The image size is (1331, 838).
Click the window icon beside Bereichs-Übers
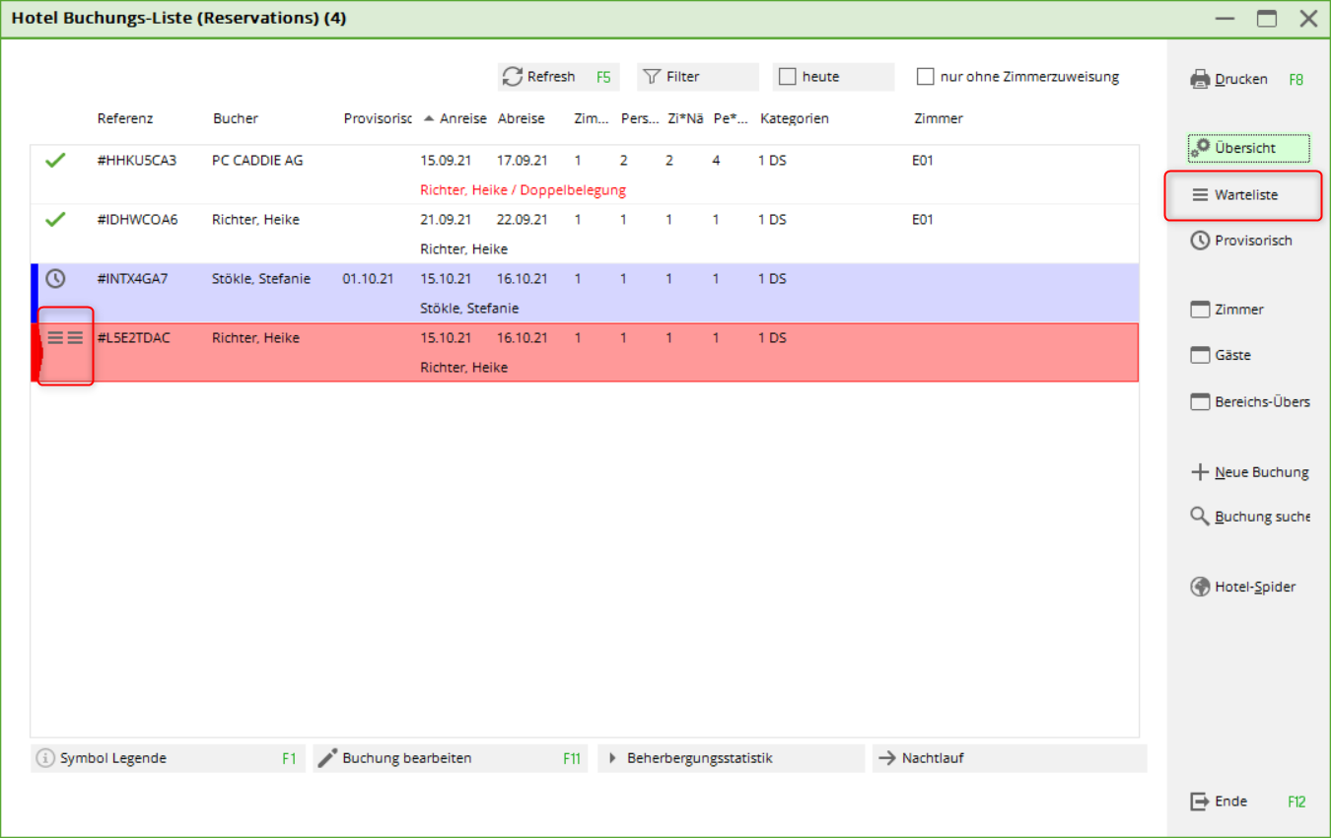click(x=1200, y=402)
